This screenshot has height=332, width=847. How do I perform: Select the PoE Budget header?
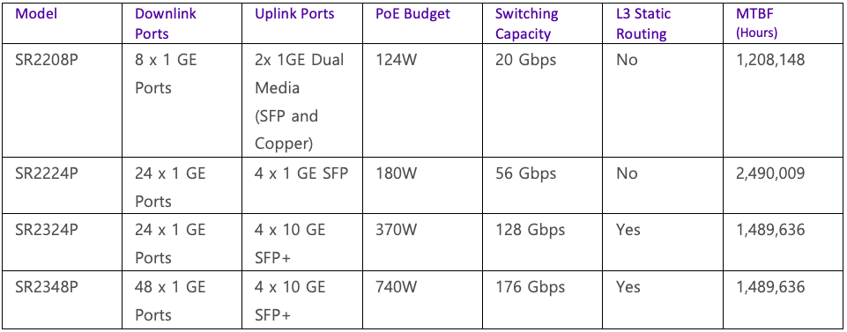pyautogui.click(x=412, y=14)
